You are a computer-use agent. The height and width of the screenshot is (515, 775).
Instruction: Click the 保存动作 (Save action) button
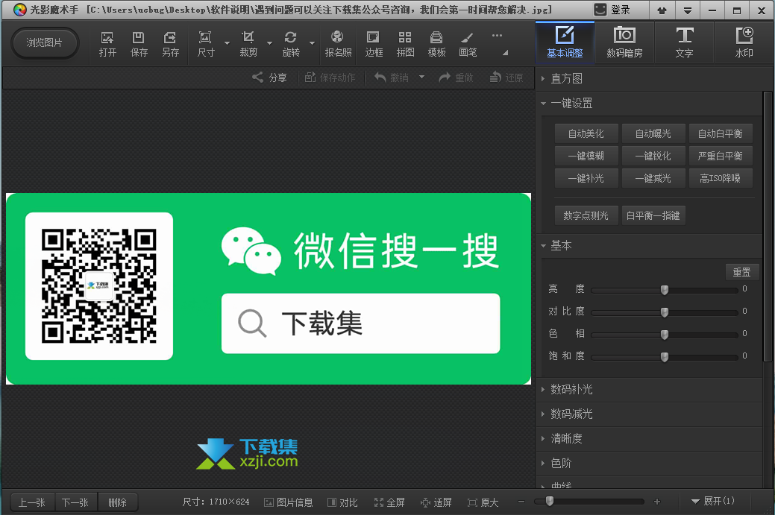(x=330, y=78)
